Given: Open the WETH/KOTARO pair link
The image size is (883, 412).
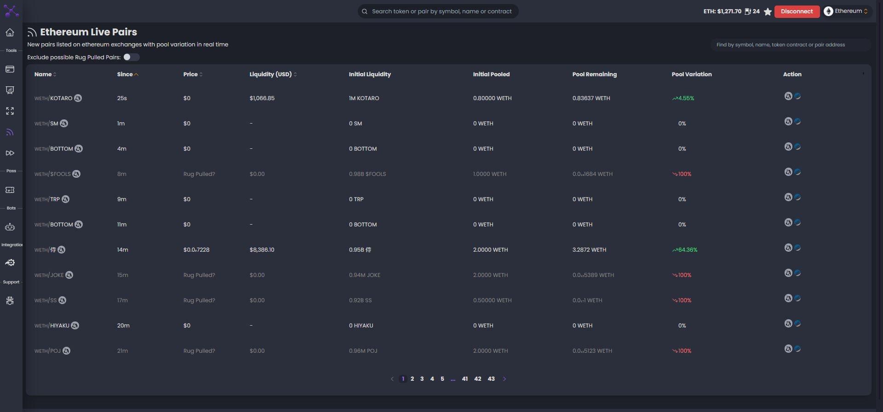Looking at the screenshot, I should (53, 98).
